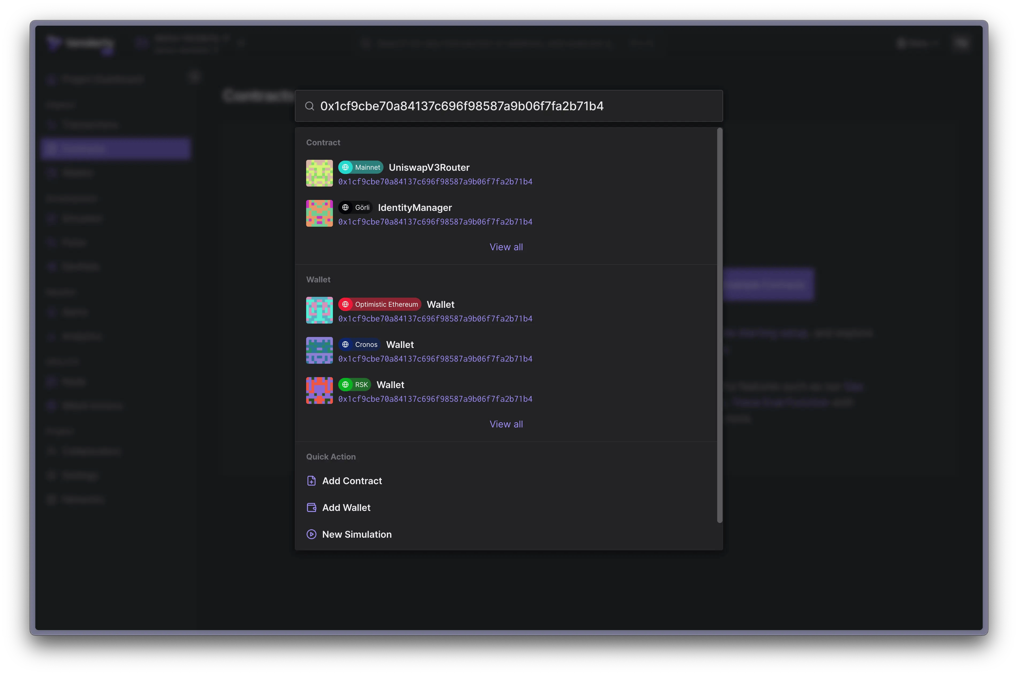Screen dimensions: 1018x675
Task: Click the Add Contract file icon
Action: tap(311, 481)
